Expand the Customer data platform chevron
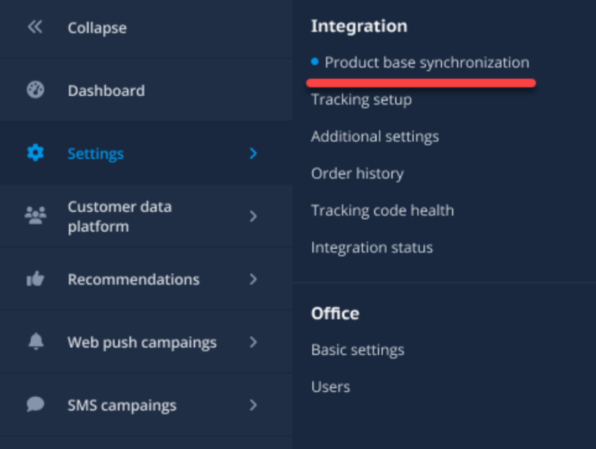Image resolution: width=596 pixels, height=449 pixels. pyautogui.click(x=253, y=216)
